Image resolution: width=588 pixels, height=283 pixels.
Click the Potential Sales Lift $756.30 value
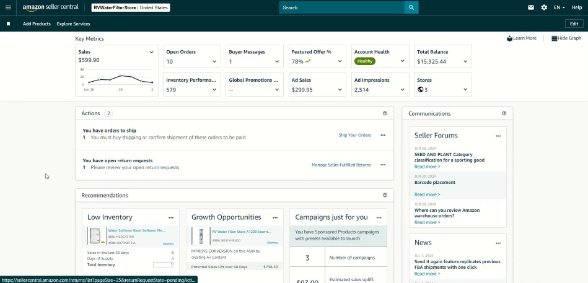click(x=271, y=267)
